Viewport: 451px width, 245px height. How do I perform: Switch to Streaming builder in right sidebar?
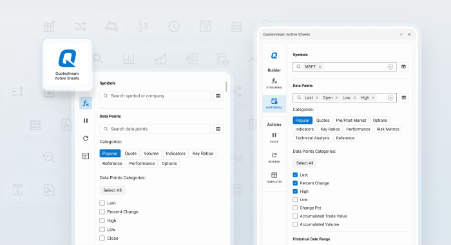tap(274, 83)
